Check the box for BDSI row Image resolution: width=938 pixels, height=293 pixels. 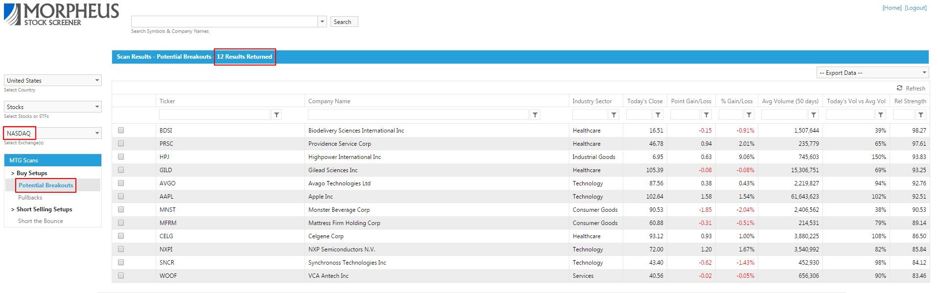(x=121, y=130)
